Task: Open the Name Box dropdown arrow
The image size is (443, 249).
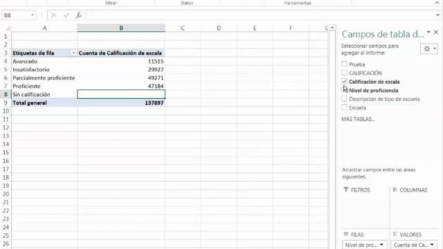Action: click(x=33, y=15)
